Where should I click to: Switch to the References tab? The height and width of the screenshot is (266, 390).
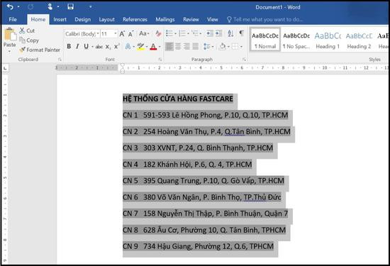[135, 19]
